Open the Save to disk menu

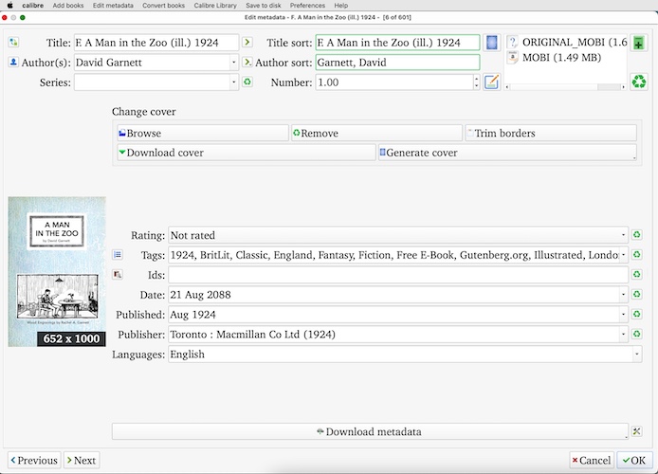click(x=264, y=6)
